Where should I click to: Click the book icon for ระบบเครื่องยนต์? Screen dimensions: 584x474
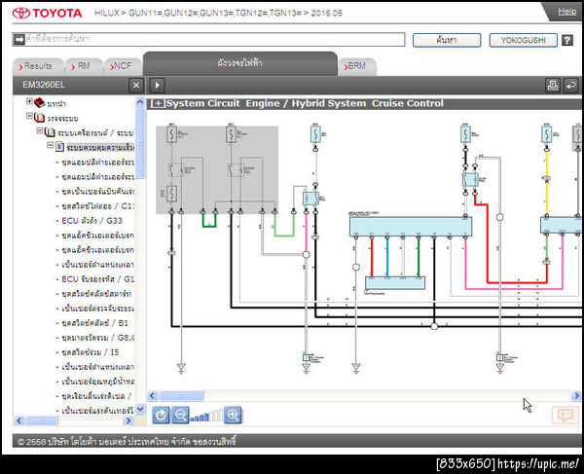tap(50, 132)
